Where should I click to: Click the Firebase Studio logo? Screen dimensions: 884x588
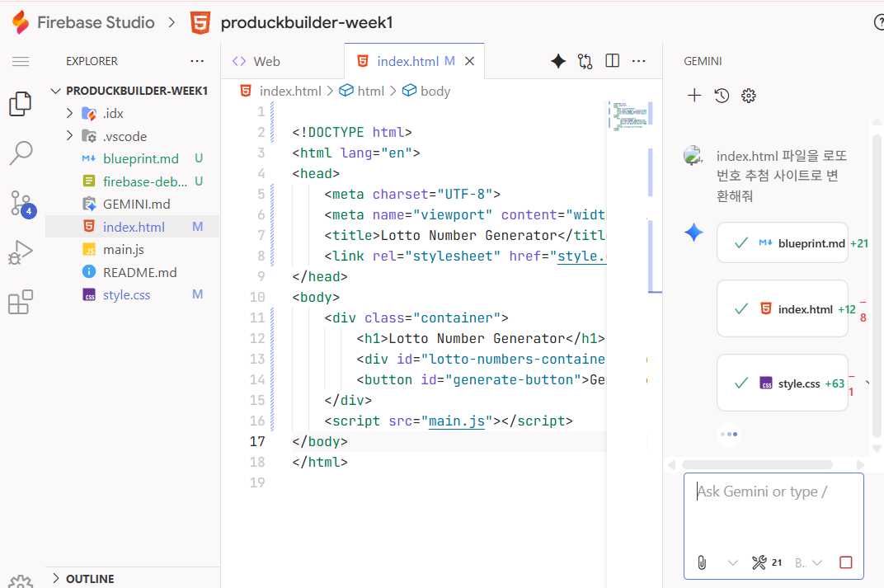pos(21,22)
